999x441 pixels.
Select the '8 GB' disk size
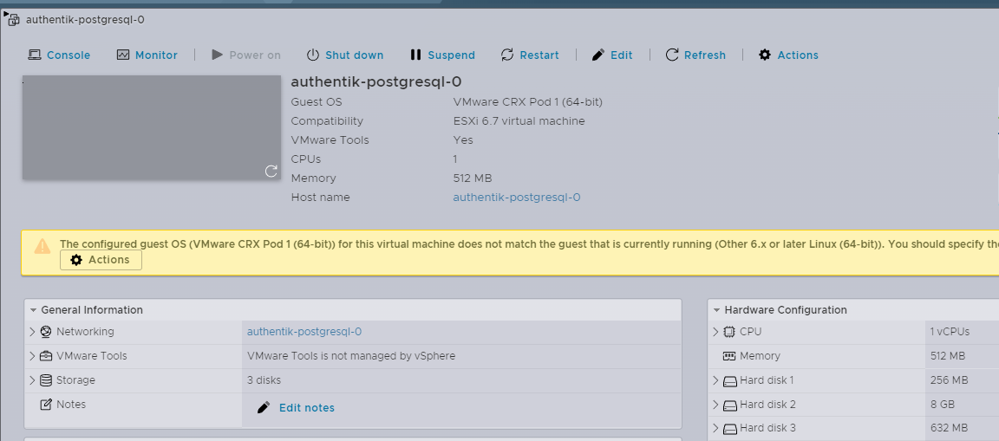pyautogui.click(x=941, y=404)
